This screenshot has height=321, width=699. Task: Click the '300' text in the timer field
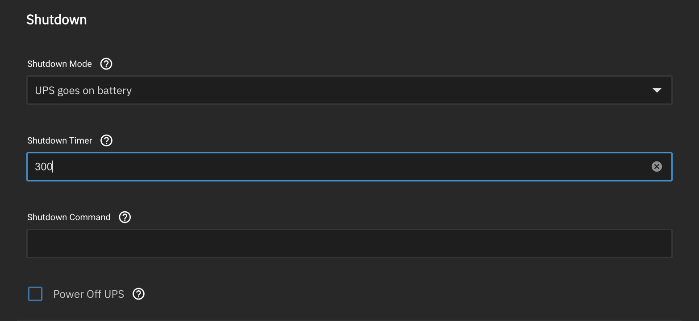tap(43, 167)
